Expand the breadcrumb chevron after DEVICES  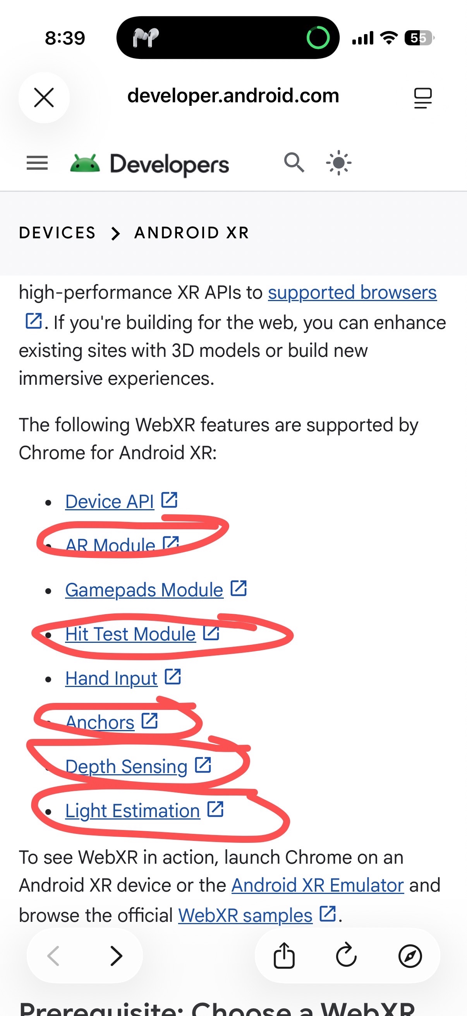[x=115, y=233]
